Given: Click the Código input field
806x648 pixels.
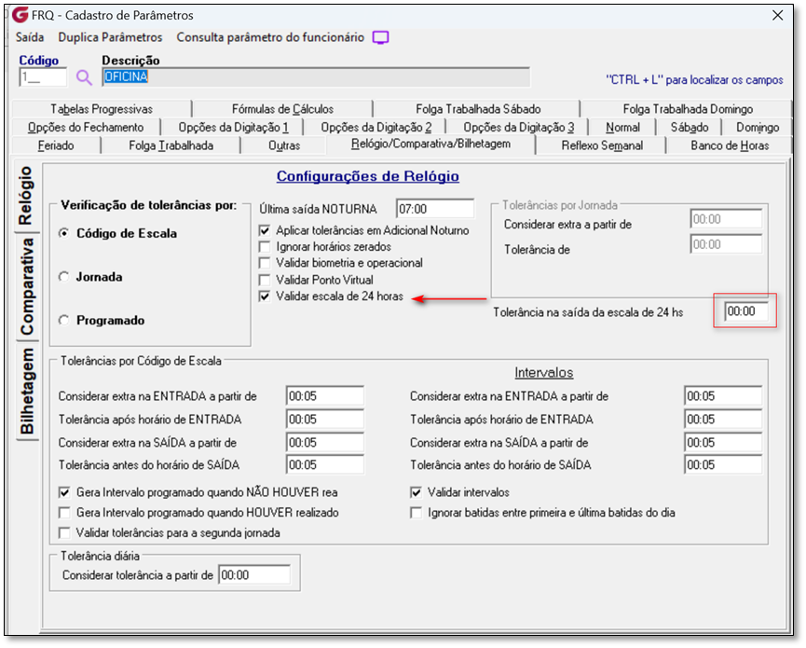Looking at the screenshot, I should (x=43, y=77).
